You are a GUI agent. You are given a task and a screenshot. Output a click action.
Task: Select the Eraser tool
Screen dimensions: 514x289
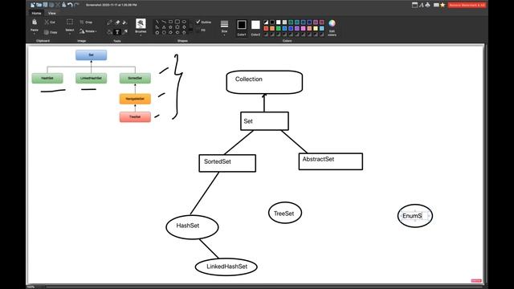coord(117,22)
